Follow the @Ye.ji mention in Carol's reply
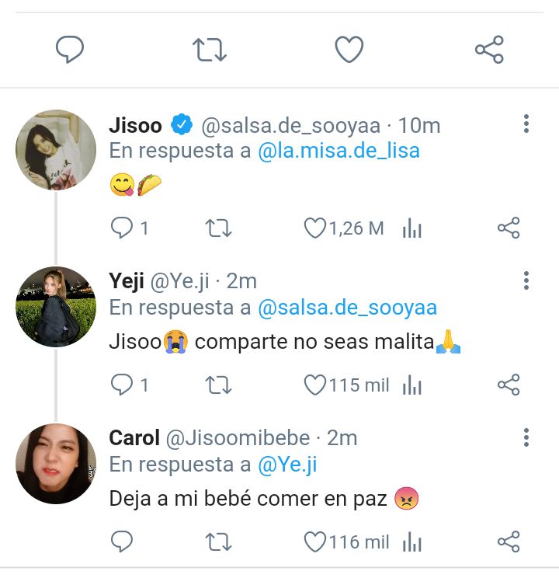The height and width of the screenshot is (578, 559). [x=287, y=465]
